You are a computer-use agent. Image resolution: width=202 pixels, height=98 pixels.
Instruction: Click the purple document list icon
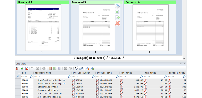(59, 68)
